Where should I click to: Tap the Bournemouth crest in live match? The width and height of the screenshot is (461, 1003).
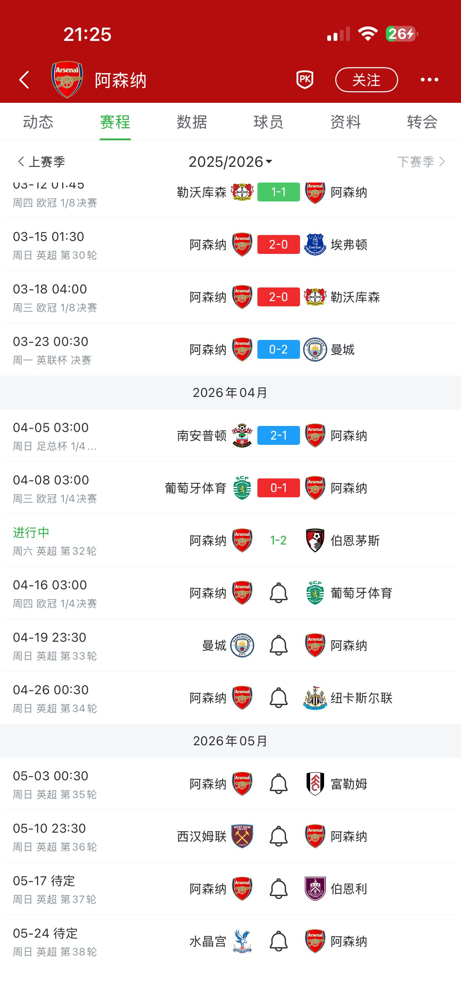315,540
